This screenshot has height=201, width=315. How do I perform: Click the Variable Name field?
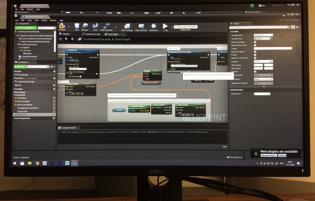263,35
